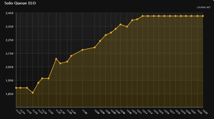This screenshot has width=214, height=119.
Task: Click the 2,450 y-axis label
Action: [x=9, y=13]
